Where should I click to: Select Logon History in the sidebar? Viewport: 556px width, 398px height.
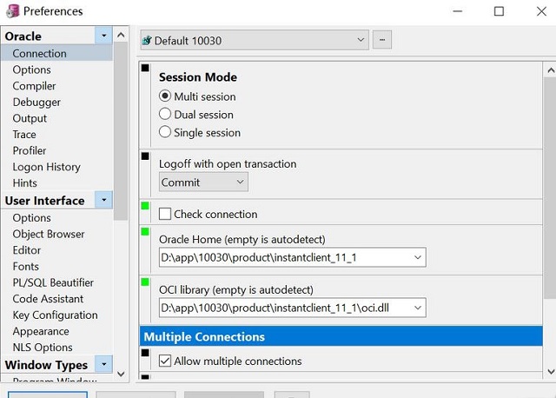pyautogui.click(x=46, y=167)
